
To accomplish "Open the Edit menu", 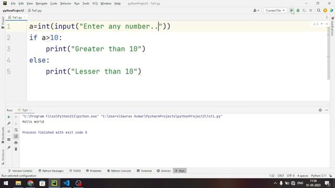I will click(21, 4).
